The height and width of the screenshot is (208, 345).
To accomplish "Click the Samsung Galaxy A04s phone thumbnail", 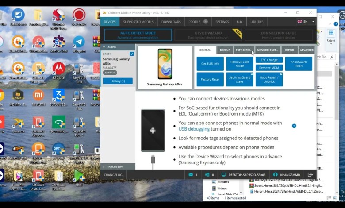I will click(165, 64).
